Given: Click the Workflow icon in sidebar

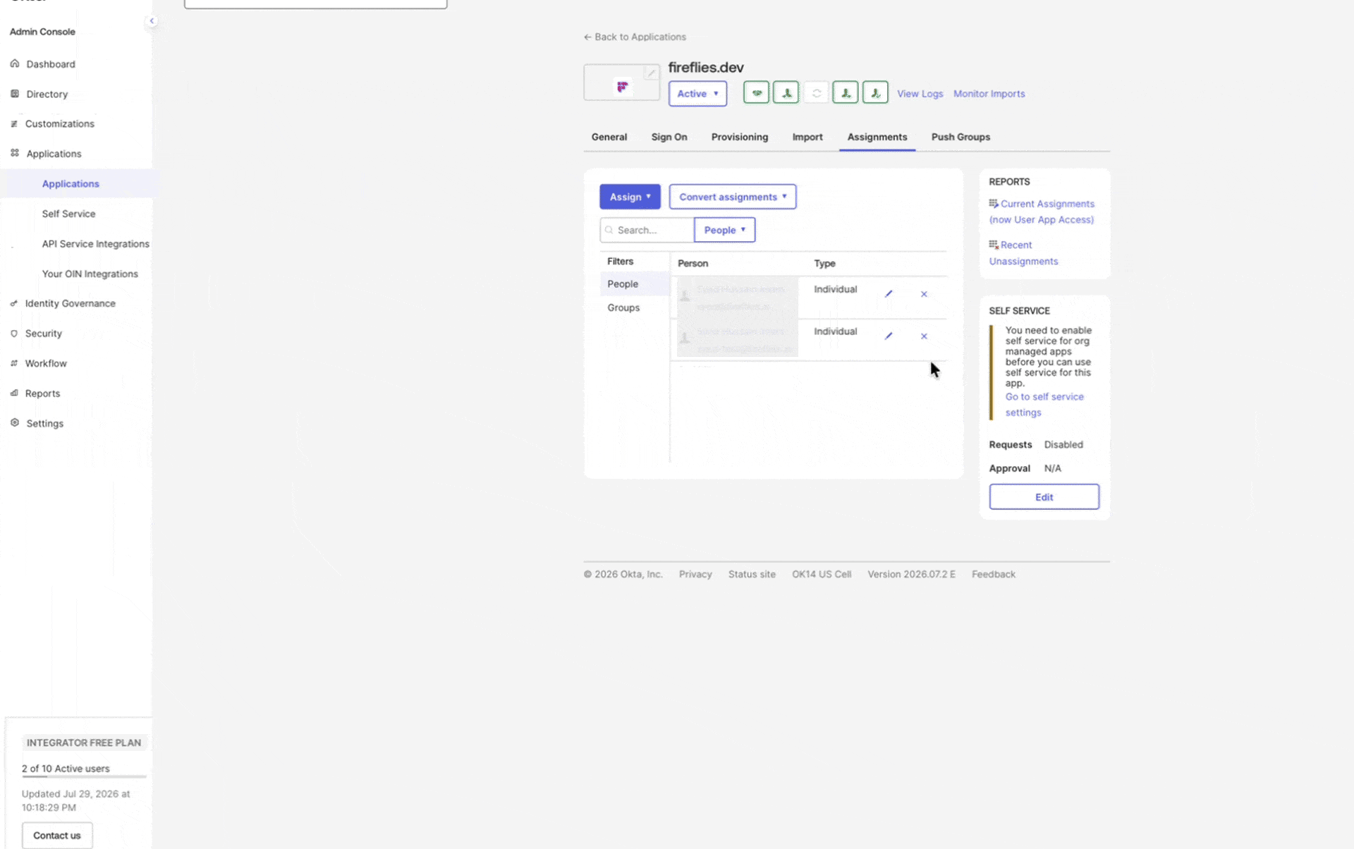Looking at the screenshot, I should coord(14,363).
